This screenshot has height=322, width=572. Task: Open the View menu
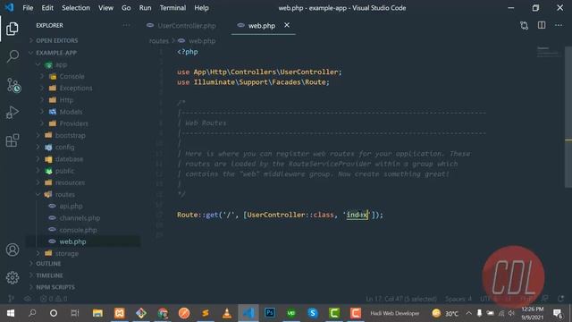(105, 8)
